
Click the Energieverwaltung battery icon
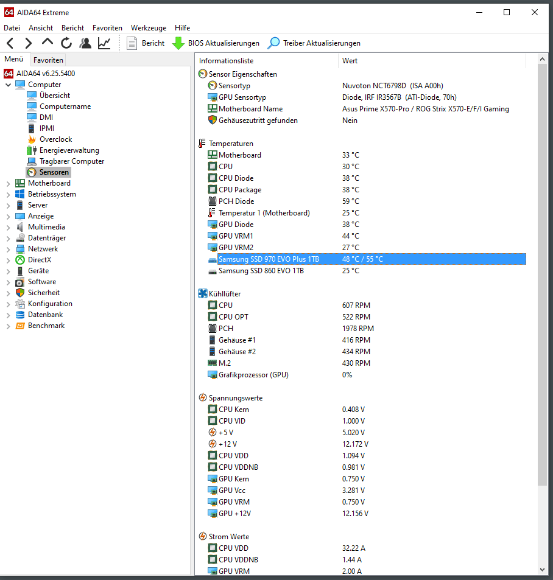click(x=32, y=150)
